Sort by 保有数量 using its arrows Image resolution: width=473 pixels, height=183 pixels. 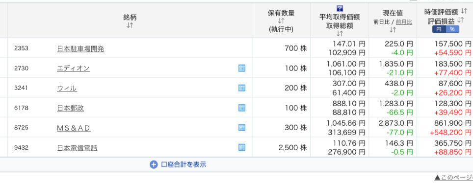click(x=281, y=21)
